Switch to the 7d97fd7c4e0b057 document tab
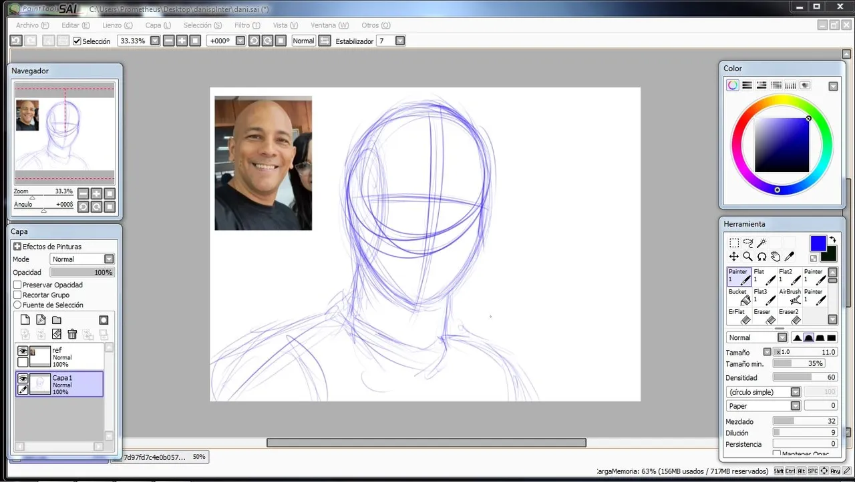Image resolution: width=855 pixels, height=482 pixels. (x=160, y=457)
